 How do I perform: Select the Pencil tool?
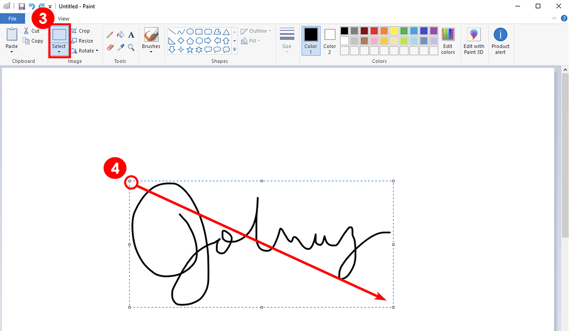coord(110,35)
